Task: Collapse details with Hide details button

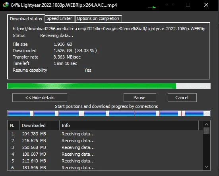Action: [x=40, y=98]
